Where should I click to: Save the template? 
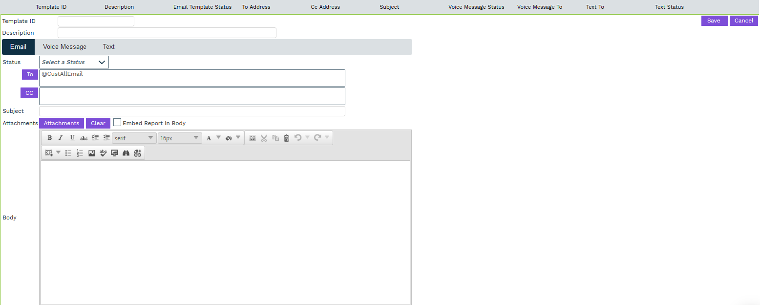tap(714, 21)
